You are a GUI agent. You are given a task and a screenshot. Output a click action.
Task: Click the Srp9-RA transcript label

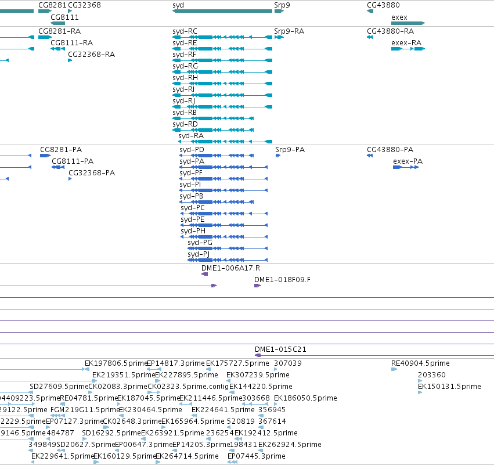[x=289, y=31]
